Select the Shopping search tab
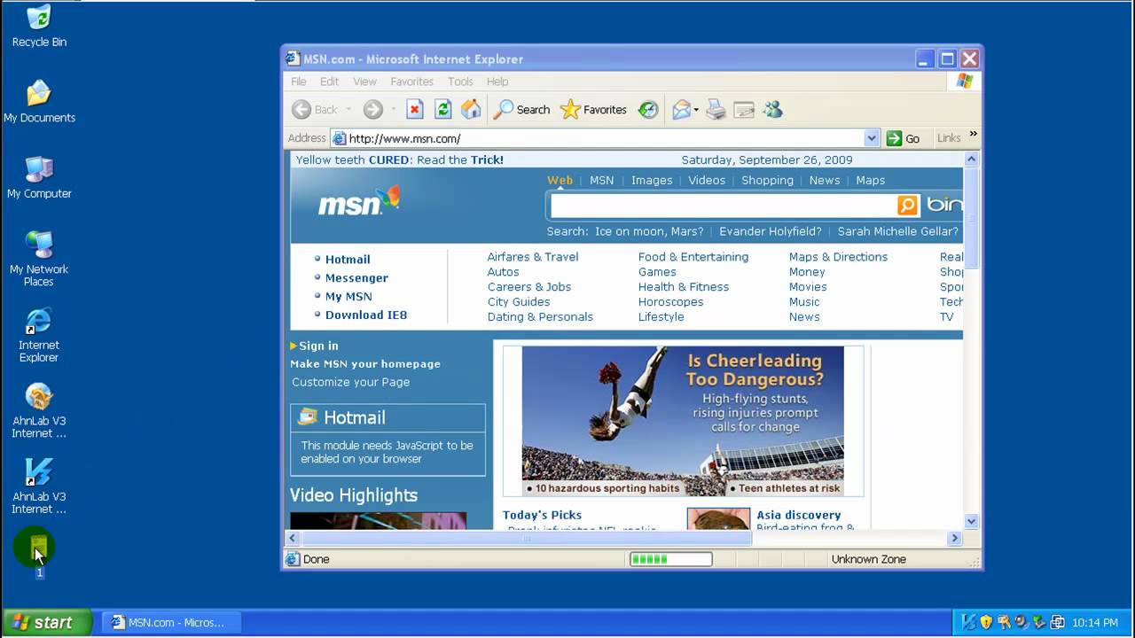This screenshot has height=638, width=1135. pyautogui.click(x=767, y=180)
